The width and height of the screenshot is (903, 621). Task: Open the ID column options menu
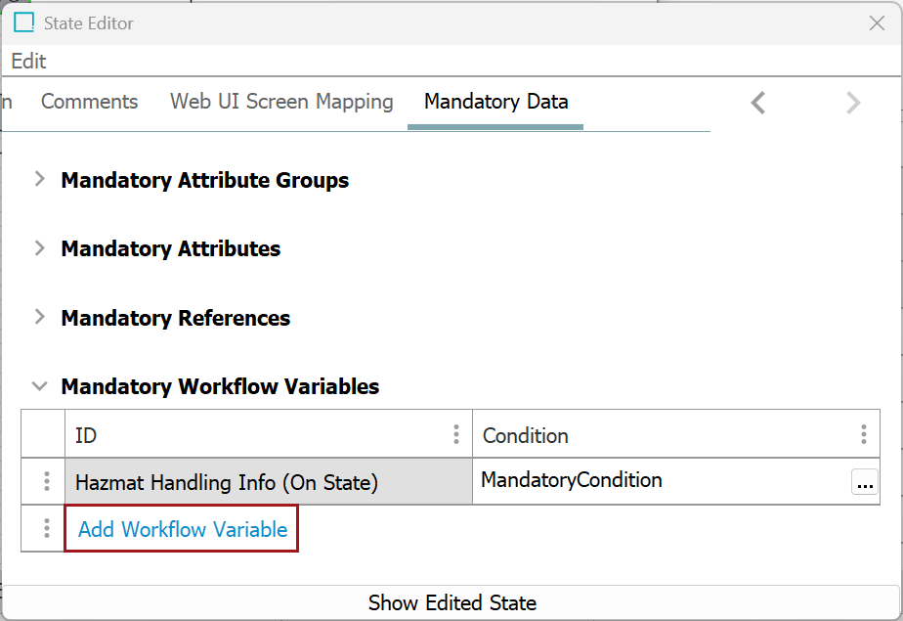coord(455,435)
